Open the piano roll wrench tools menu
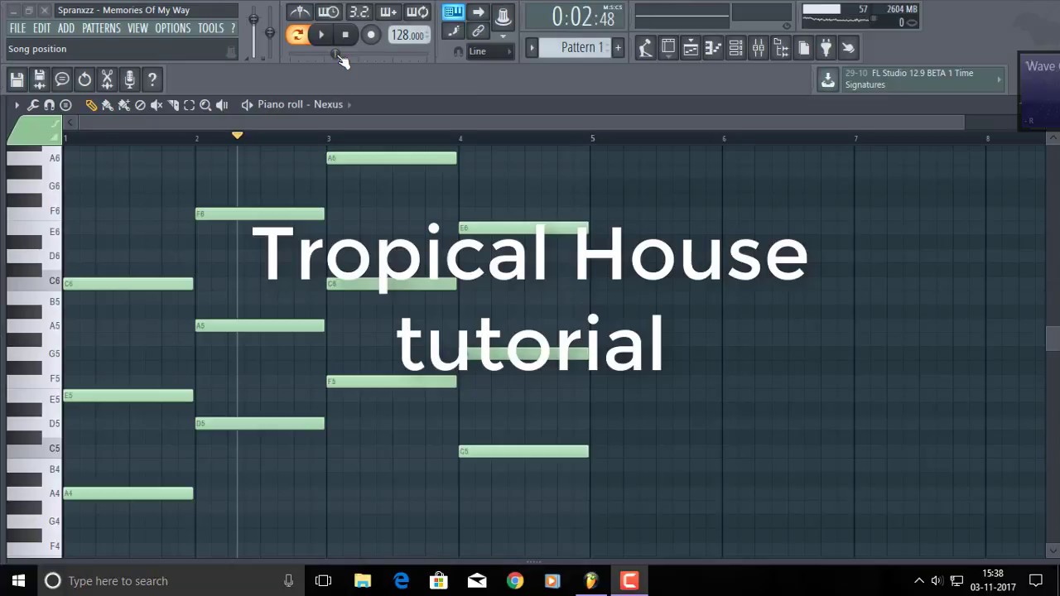 33,105
